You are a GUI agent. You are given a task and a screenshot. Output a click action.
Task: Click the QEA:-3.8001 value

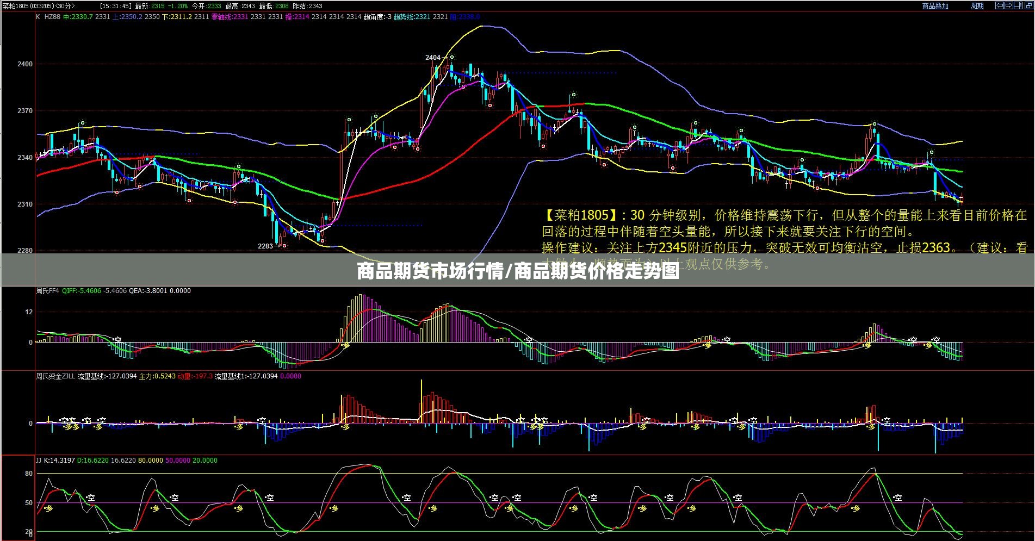pos(148,291)
